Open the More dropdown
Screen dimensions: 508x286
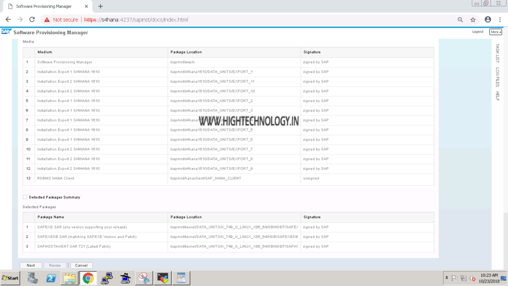point(496,32)
